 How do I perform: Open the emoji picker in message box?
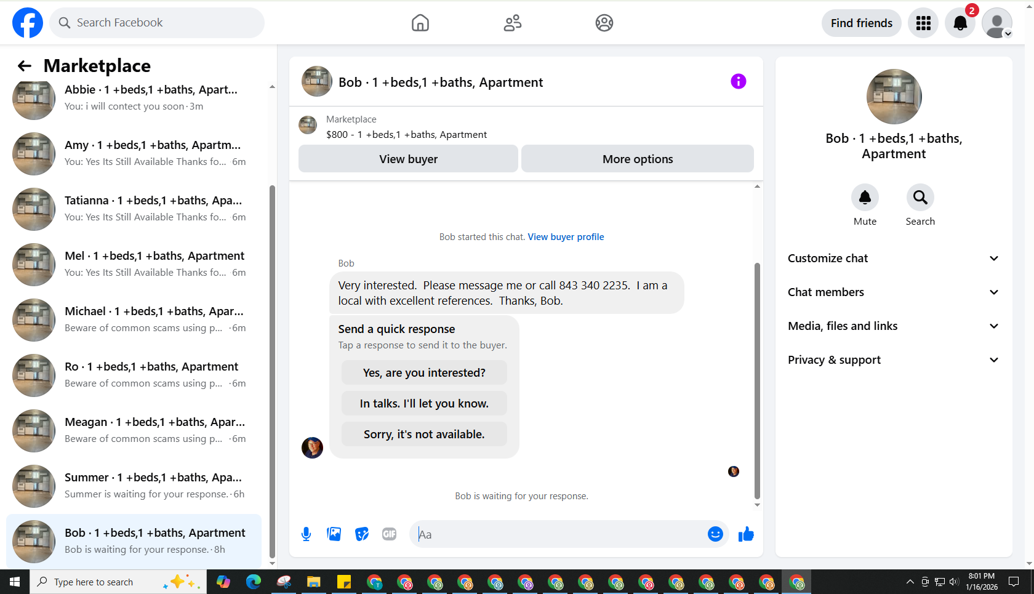[715, 534]
